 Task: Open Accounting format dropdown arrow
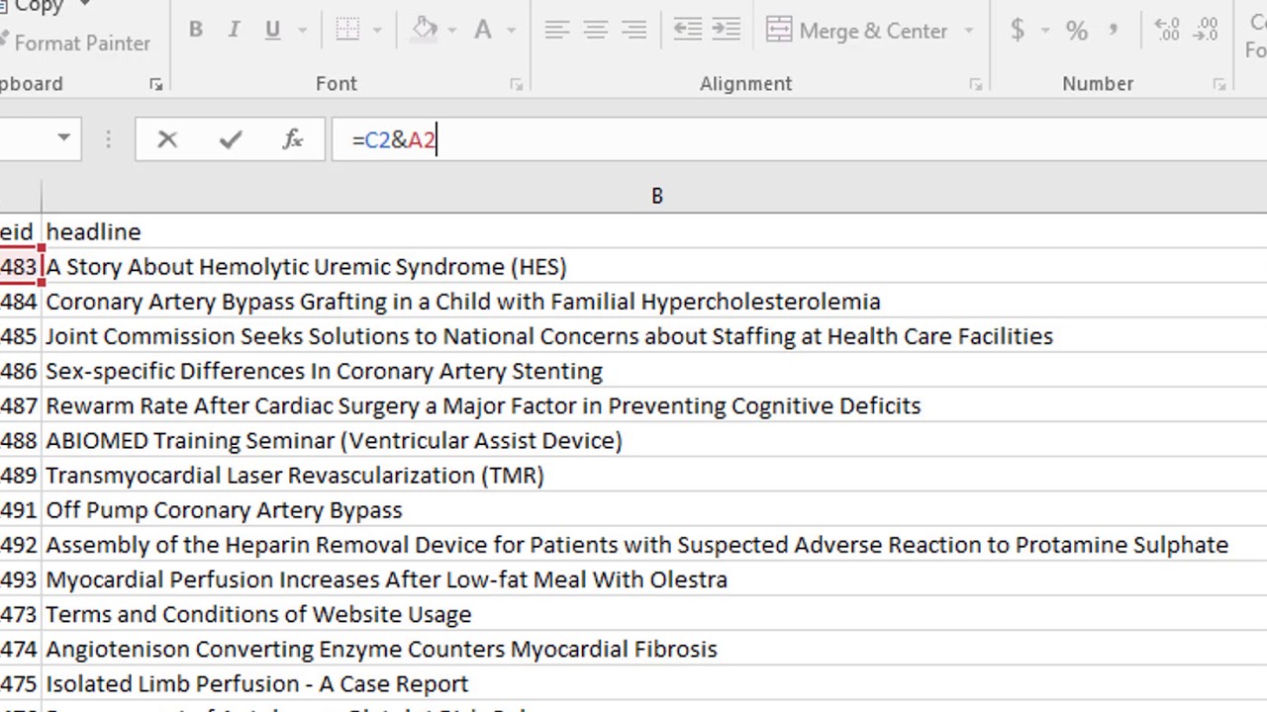(x=1044, y=31)
